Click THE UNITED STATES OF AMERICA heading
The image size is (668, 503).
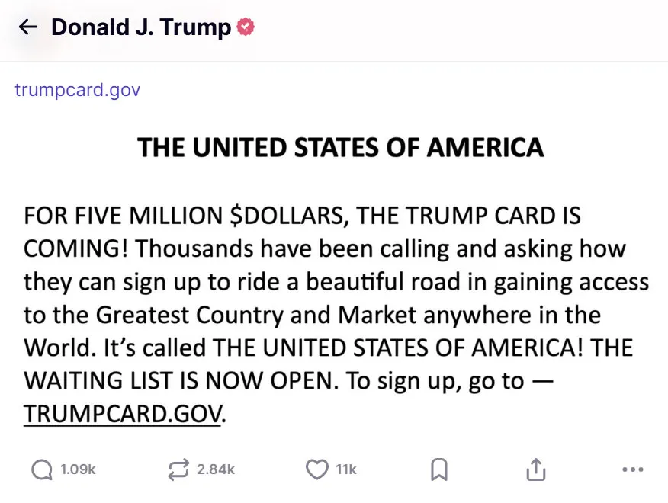[x=340, y=147]
